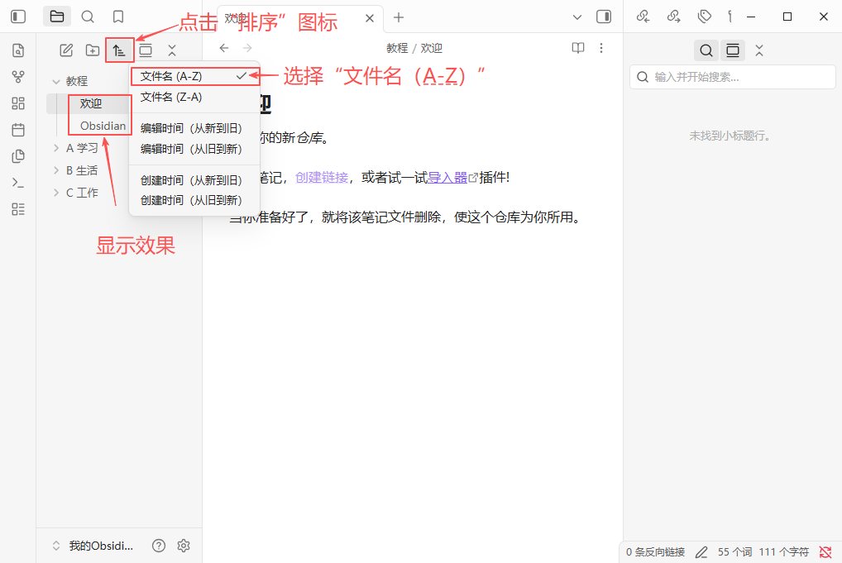
Task: Open quick switcher file-search ribbon icon
Action: tap(18, 50)
